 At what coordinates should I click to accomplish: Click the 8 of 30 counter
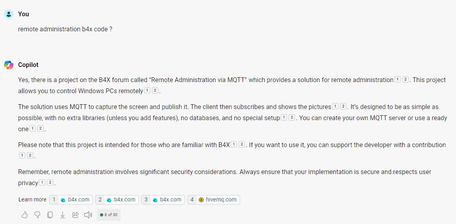pos(109,215)
